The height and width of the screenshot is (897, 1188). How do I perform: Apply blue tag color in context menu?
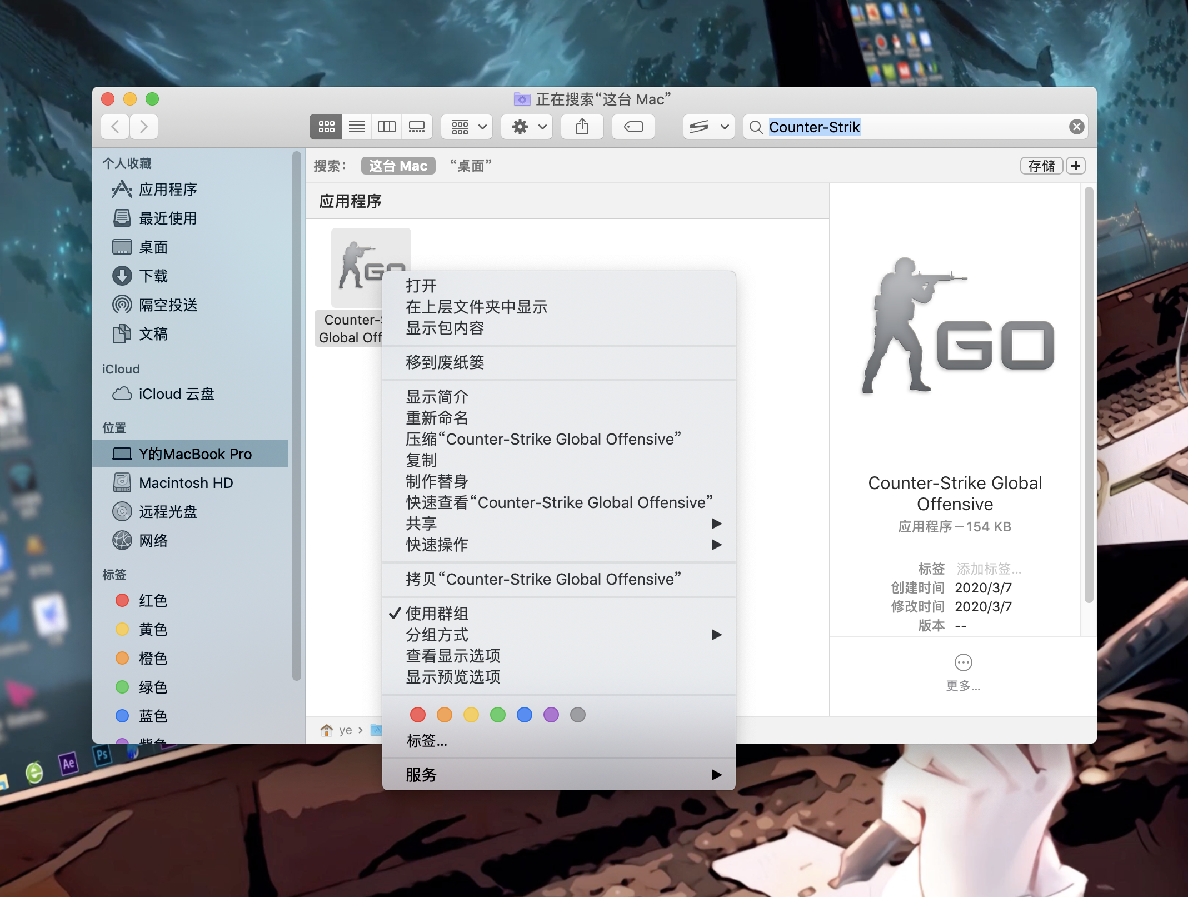pos(525,715)
